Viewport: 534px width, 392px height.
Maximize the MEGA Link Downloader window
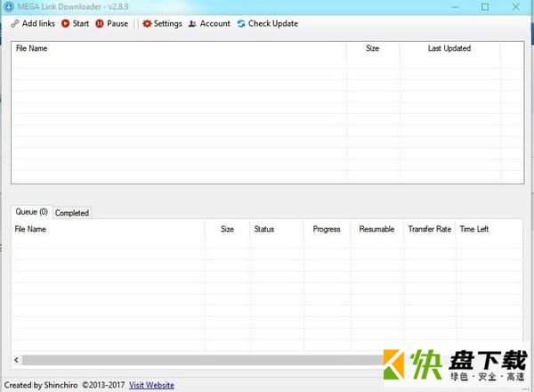coord(485,7)
